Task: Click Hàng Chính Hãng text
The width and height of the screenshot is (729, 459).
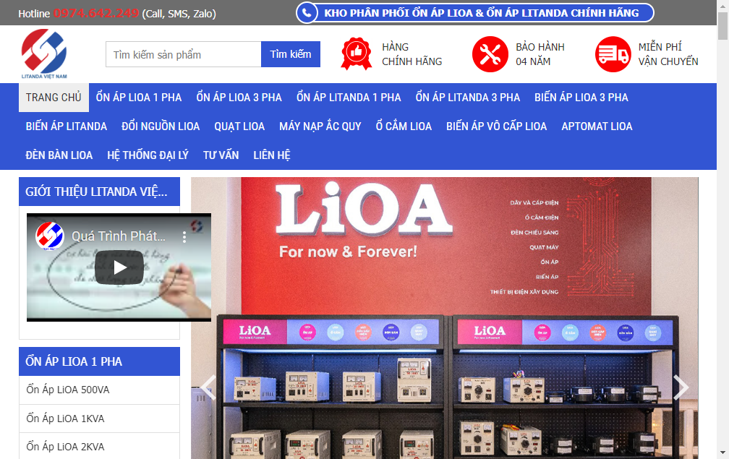Action: pos(412,54)
